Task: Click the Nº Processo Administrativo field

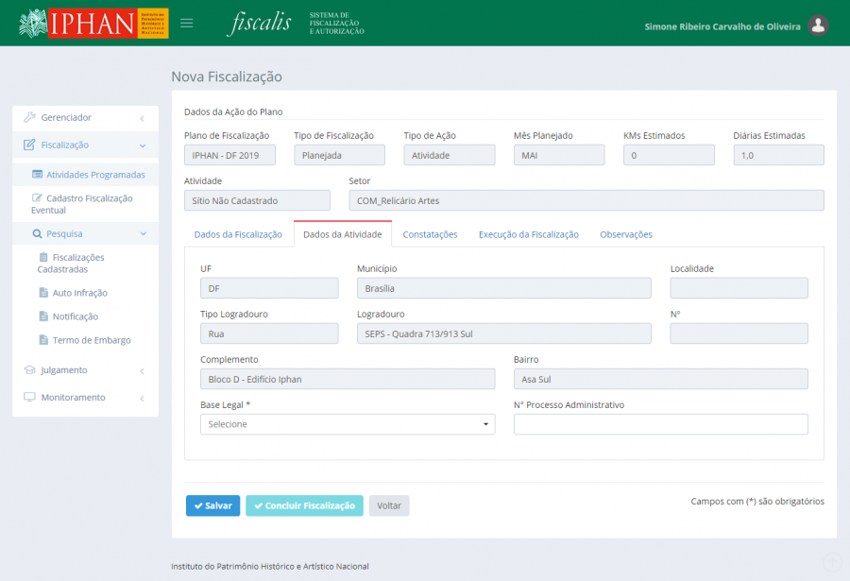Action: (660, 424)
